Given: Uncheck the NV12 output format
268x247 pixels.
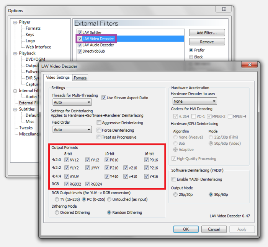Looking at the screenshot, I should 67,160.
